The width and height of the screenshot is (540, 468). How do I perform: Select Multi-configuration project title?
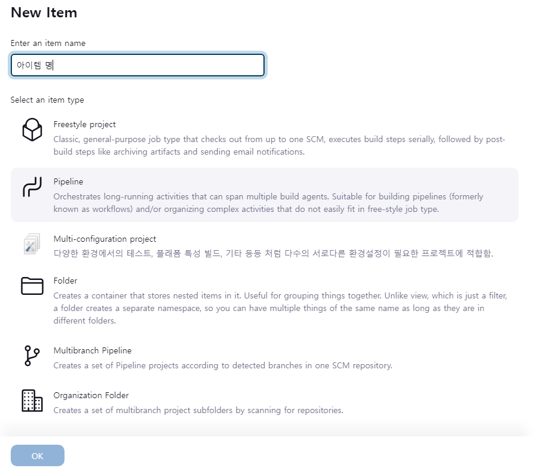tap(105, 239)
